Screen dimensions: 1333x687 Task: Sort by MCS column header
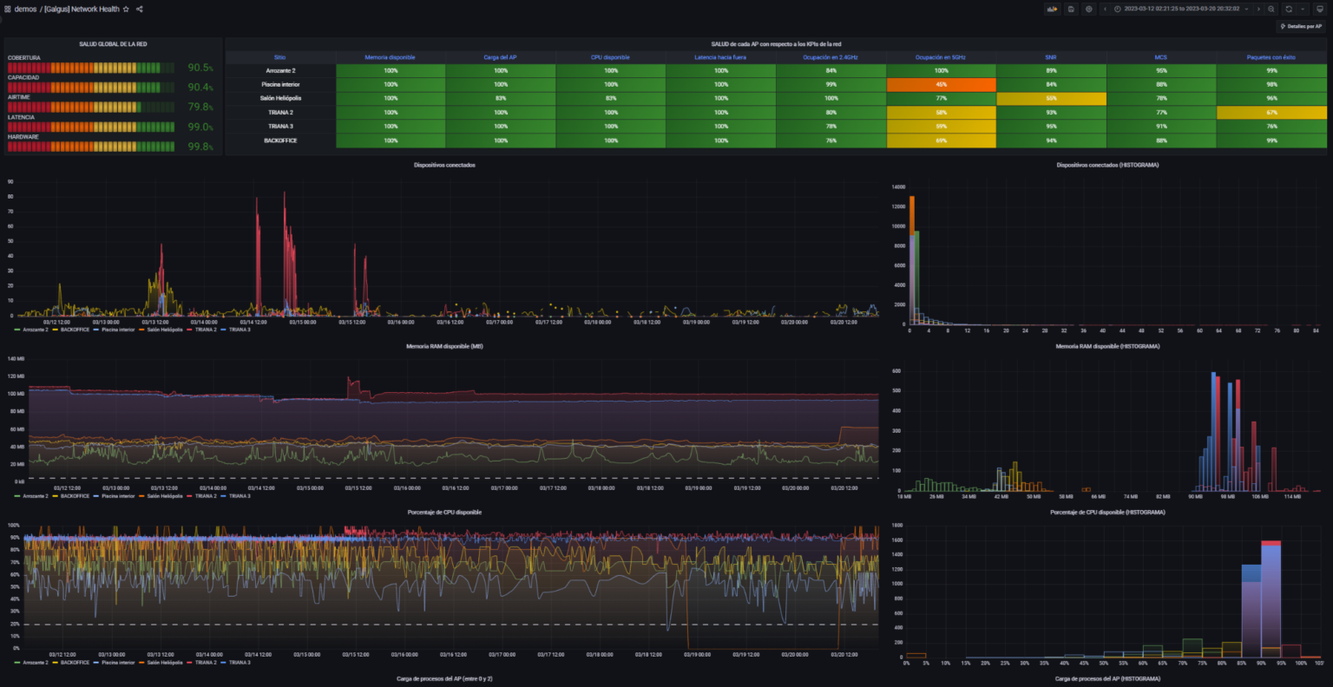click(1161, 57)
